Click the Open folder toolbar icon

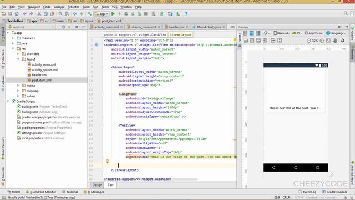[x=4, y=14]
